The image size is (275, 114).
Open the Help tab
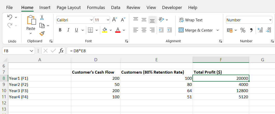click(193, 7)
